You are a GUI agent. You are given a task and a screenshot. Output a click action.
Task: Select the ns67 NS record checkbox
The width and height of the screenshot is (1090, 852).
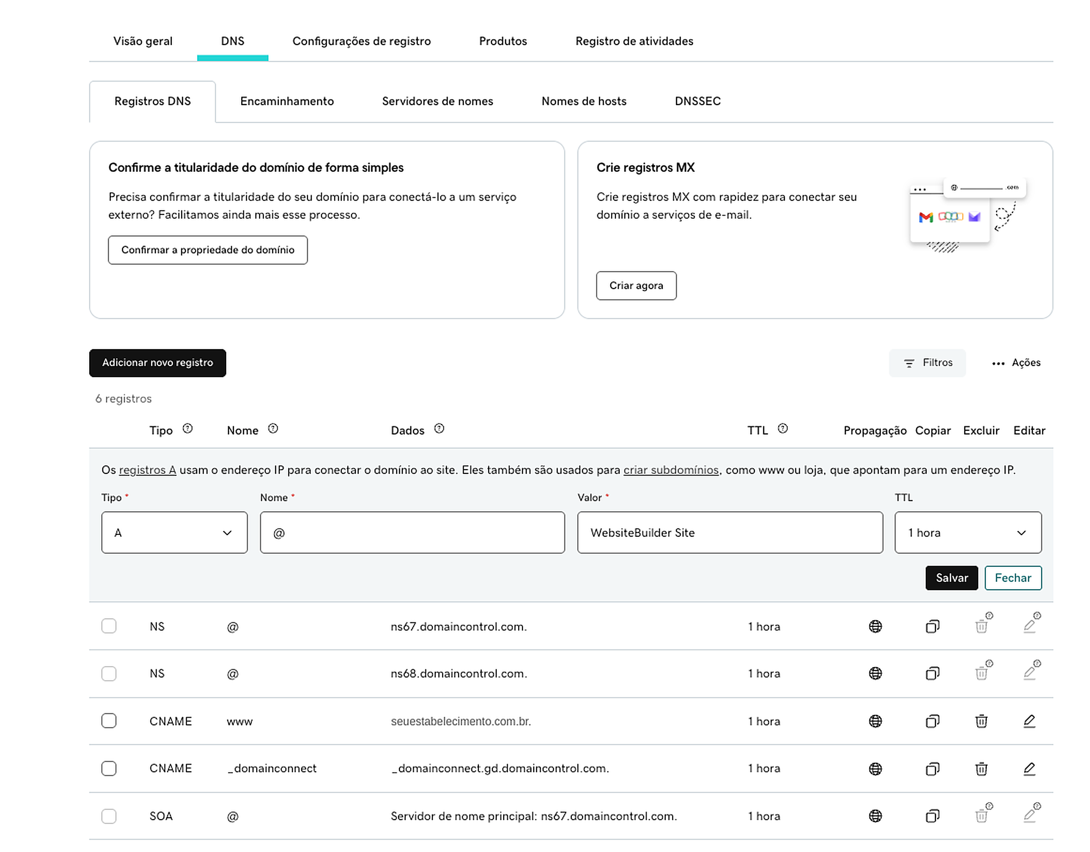point(109,625)
